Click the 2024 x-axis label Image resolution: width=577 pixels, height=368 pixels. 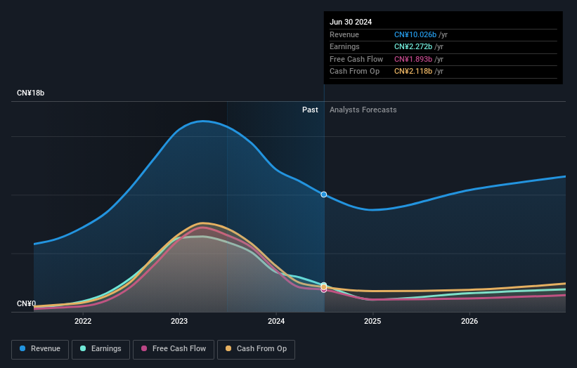(276, 321)
